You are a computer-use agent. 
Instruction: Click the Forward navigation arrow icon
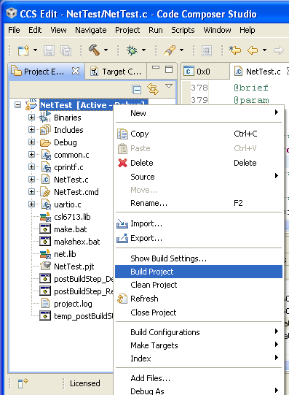coord(279,50)
